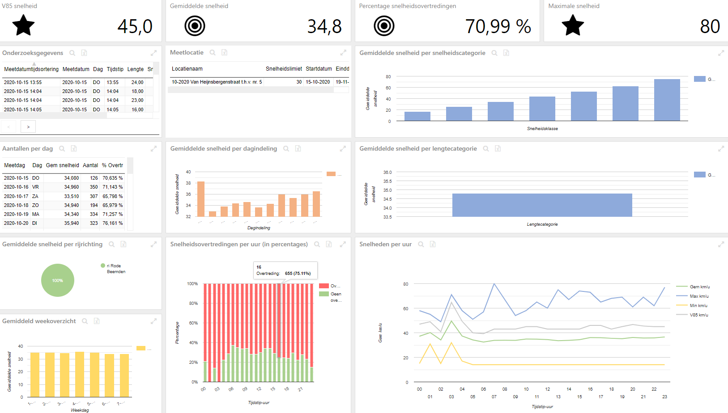
Task: Select the 2020-10-17 ZA row
Action: click(64, 196)
